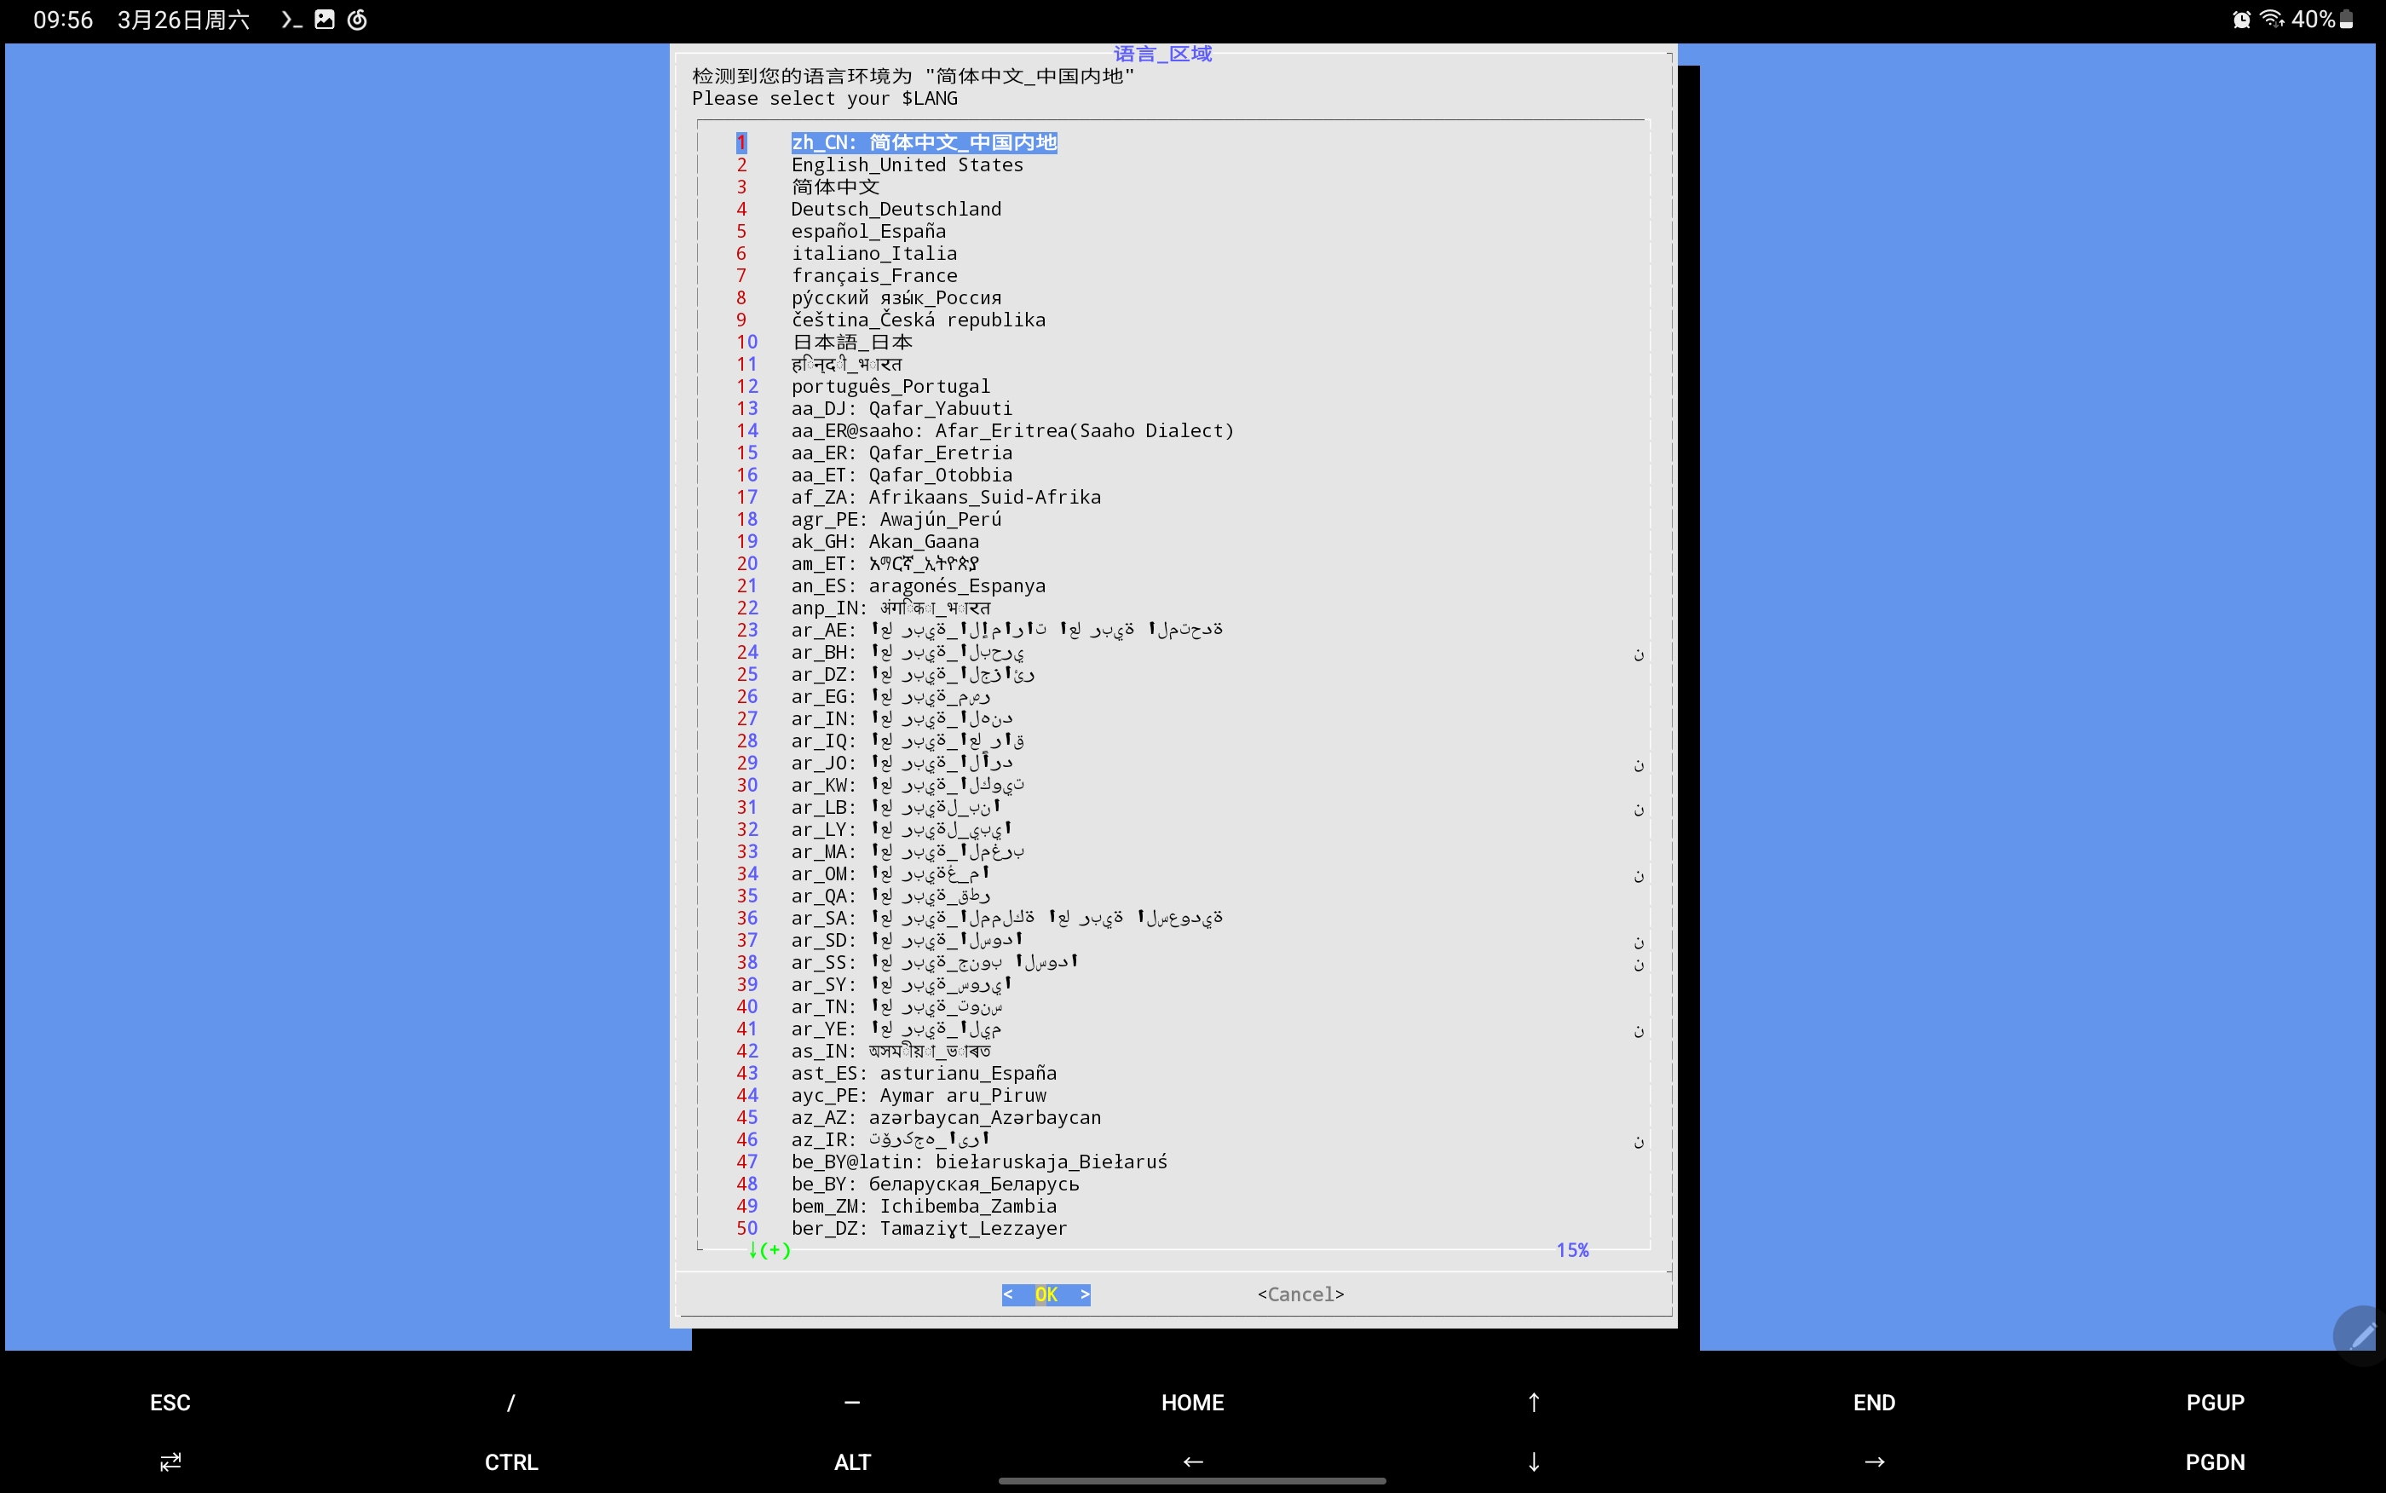The width and height of the screenshot is (2386, 1493).
Task: Tap the PGUP key
Action: point(2216,1402)
